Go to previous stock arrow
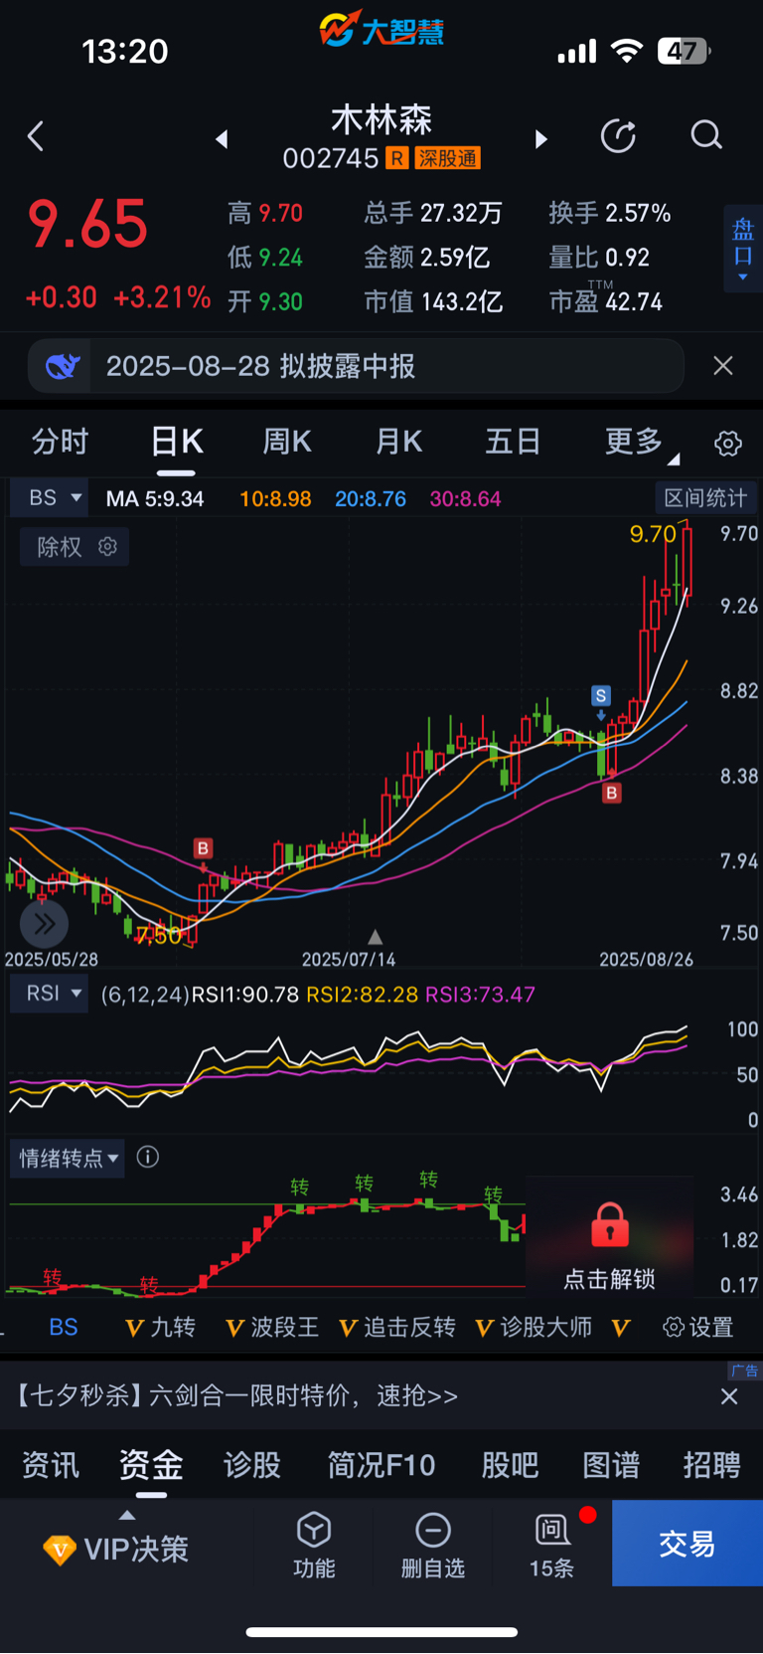 pyautogui.click(x=222, y=139)
